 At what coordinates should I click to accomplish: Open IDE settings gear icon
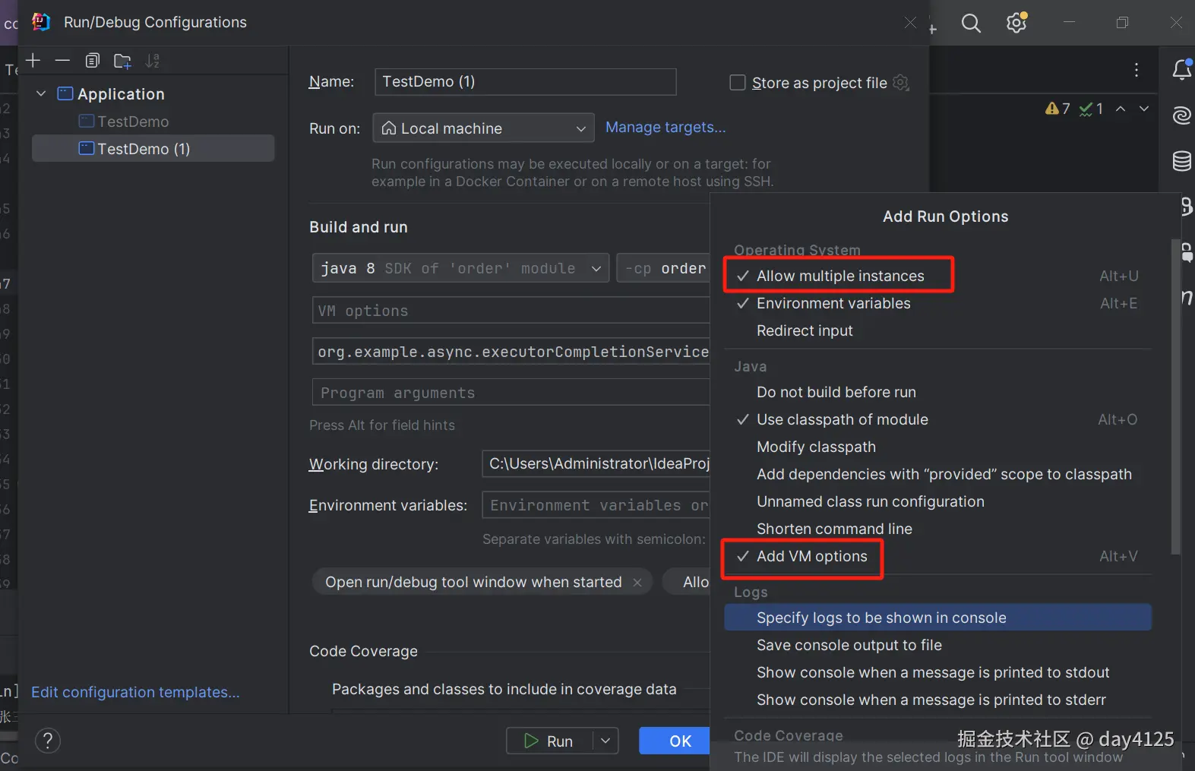tap(1016, 23)
